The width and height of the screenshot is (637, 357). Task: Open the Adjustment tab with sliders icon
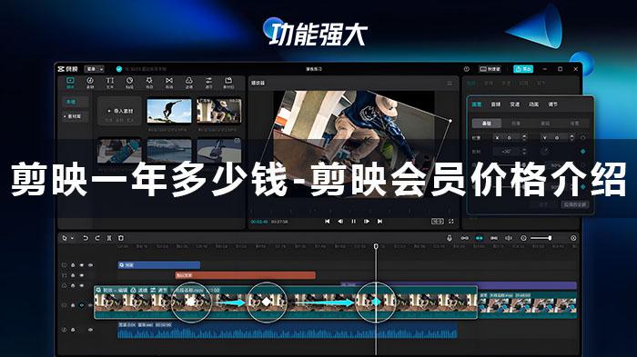tap(208, 83)
